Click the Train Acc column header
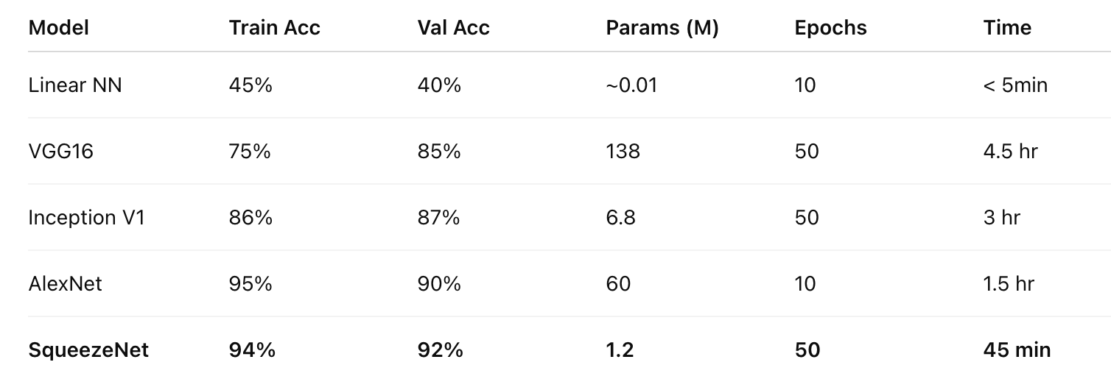This screenshot has width=1111, height=390. 275,28
